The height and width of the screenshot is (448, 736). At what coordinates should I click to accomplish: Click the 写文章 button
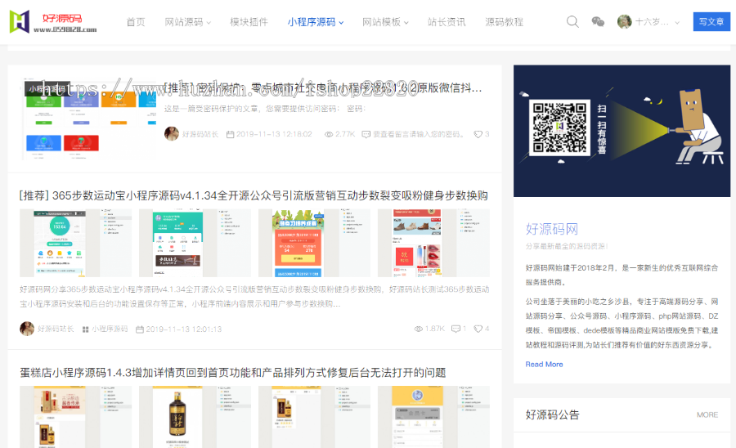click(x=711, y=21)
